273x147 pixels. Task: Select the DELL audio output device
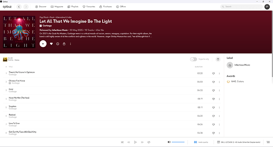pyautogui.click(x=239, y=142)
